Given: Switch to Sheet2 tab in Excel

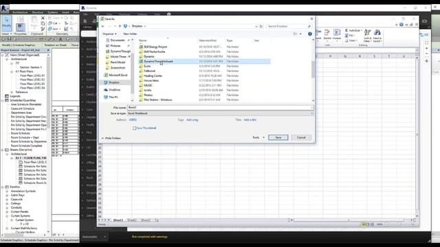Looking at the screenshot, I should [132, 220].
